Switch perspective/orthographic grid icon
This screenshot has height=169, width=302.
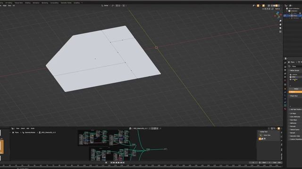(x=280, y=31)
